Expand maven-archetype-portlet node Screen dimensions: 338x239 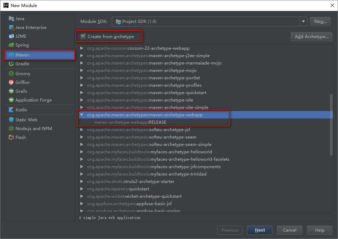82,78
